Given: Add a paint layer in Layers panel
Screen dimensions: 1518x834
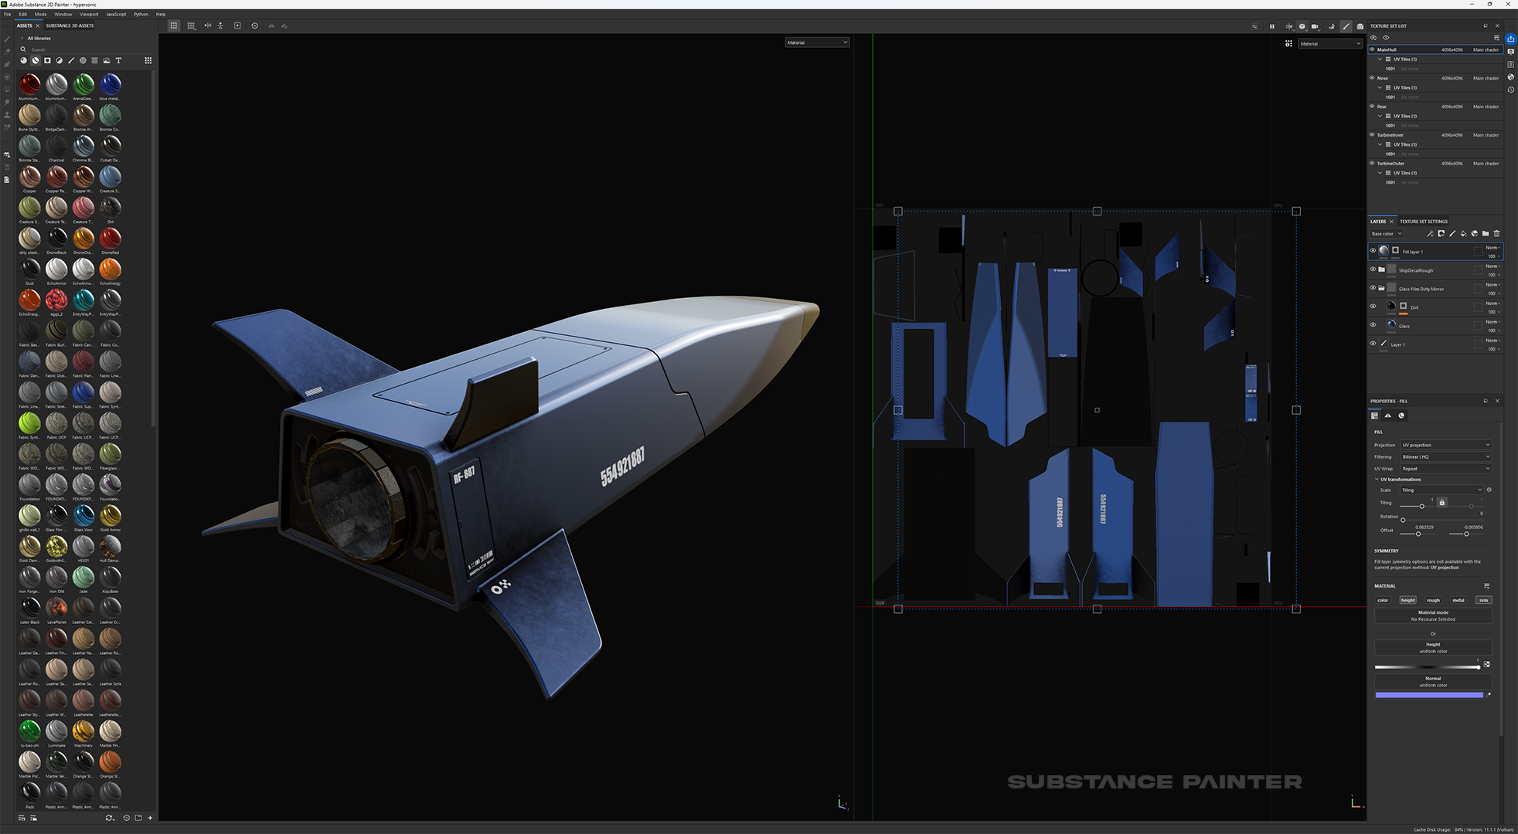Looking at the screenshot, I should 1452,233.
